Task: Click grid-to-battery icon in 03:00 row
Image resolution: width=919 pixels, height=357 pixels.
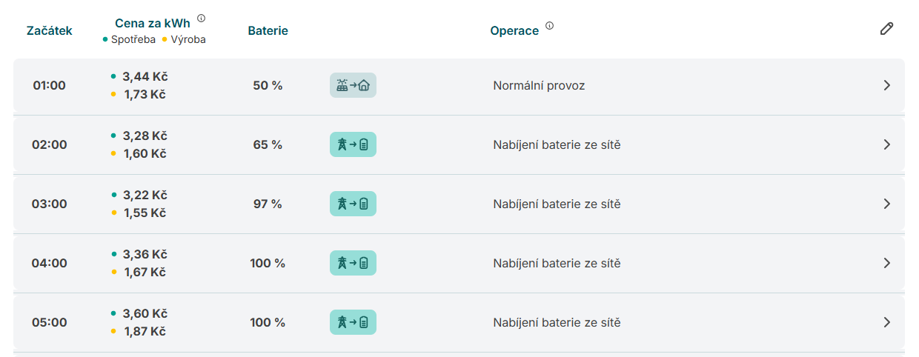Action: click(x=353, y=204)
